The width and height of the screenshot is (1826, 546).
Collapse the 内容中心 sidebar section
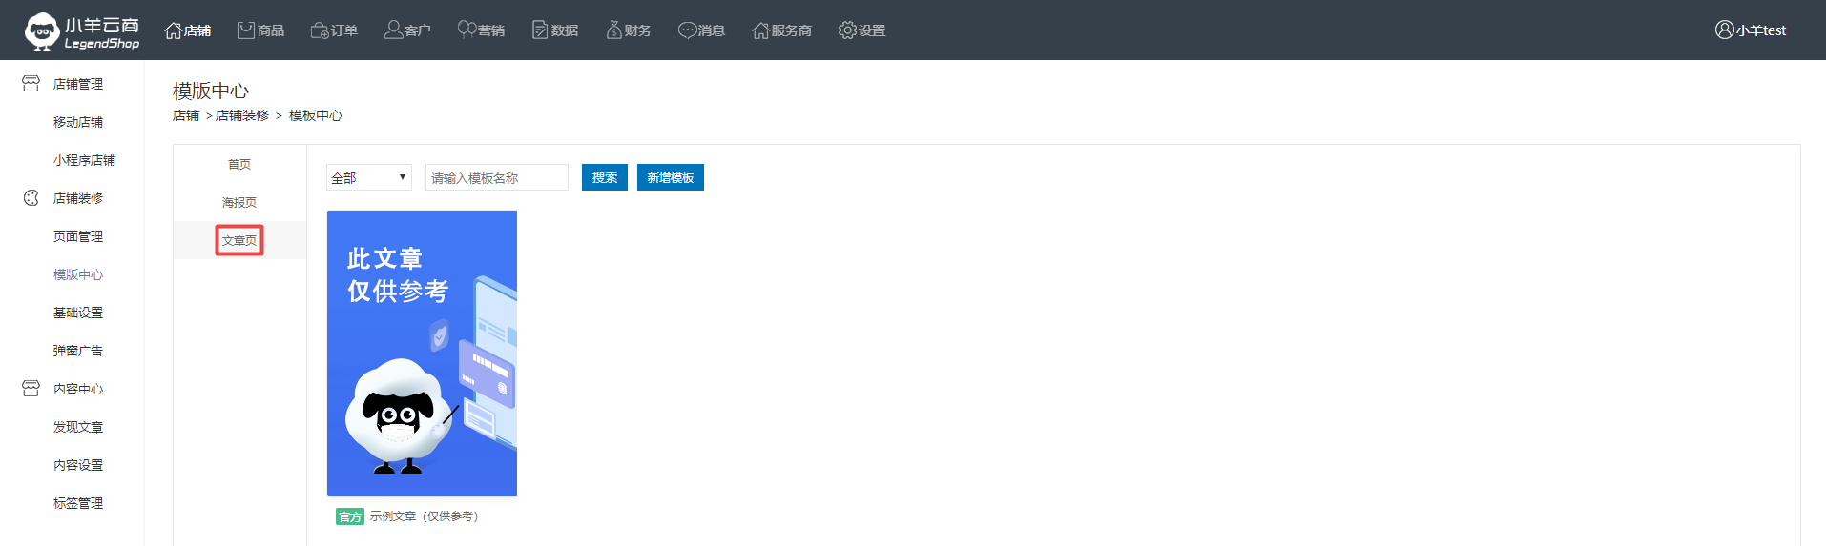[x=77, y=389]
